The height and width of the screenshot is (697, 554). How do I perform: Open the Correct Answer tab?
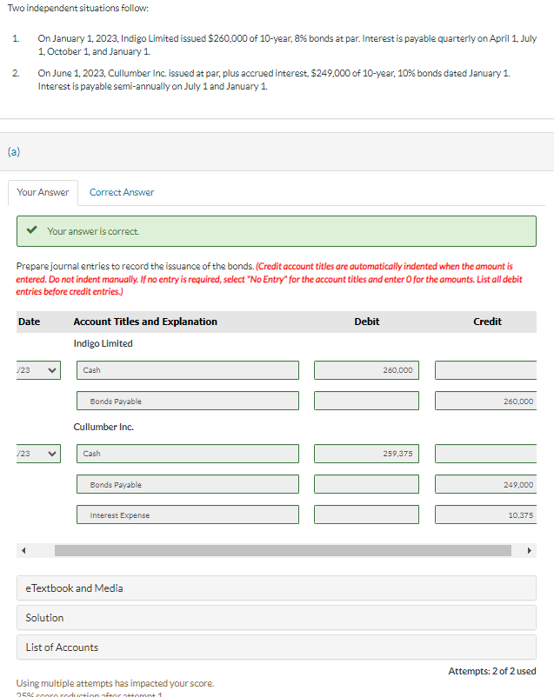tap(122, 192)
